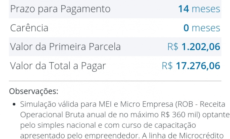230x139 pixels.
Task: Select the 0 meses grace period value
Action: (202, 28)
